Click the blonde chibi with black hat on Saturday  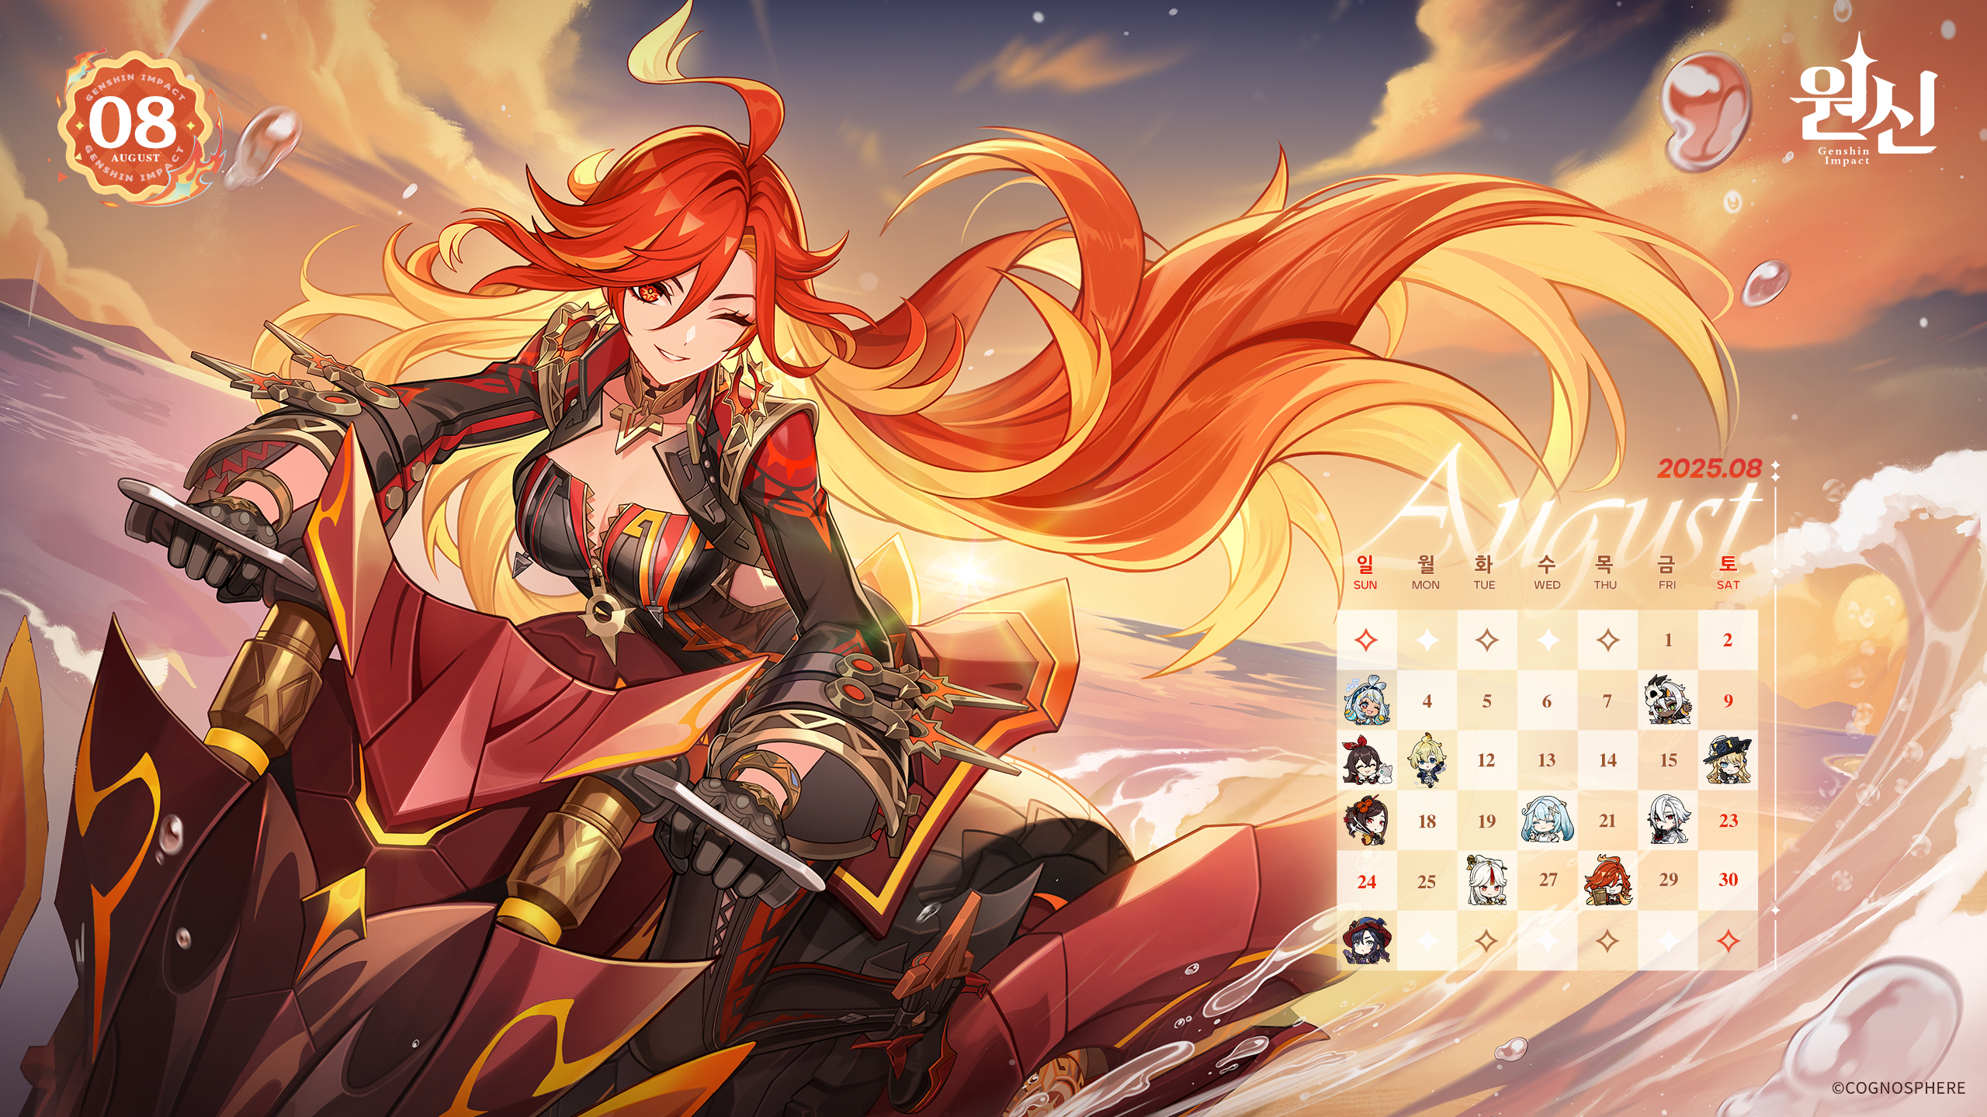click(x=1728, y=760)
